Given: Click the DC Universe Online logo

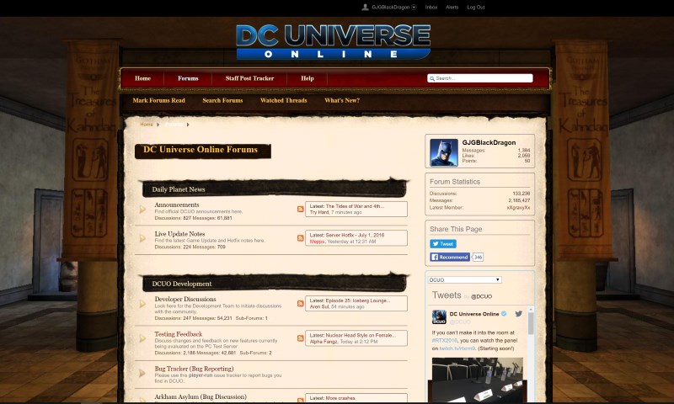Looking at the screenshot, I should (333, 41).
